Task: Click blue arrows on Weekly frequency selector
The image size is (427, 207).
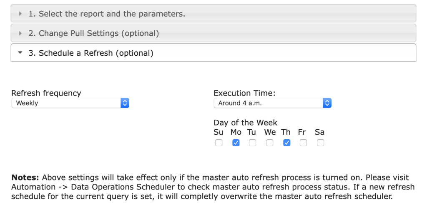Action: point(125,103)
